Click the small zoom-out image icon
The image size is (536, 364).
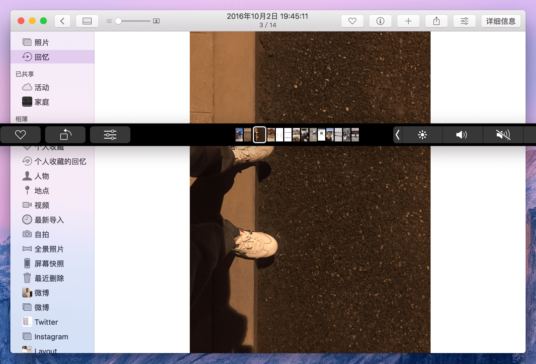click(x=109, y=21)
